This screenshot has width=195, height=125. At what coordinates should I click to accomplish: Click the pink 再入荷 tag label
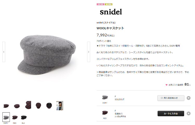tap(100, 4)
